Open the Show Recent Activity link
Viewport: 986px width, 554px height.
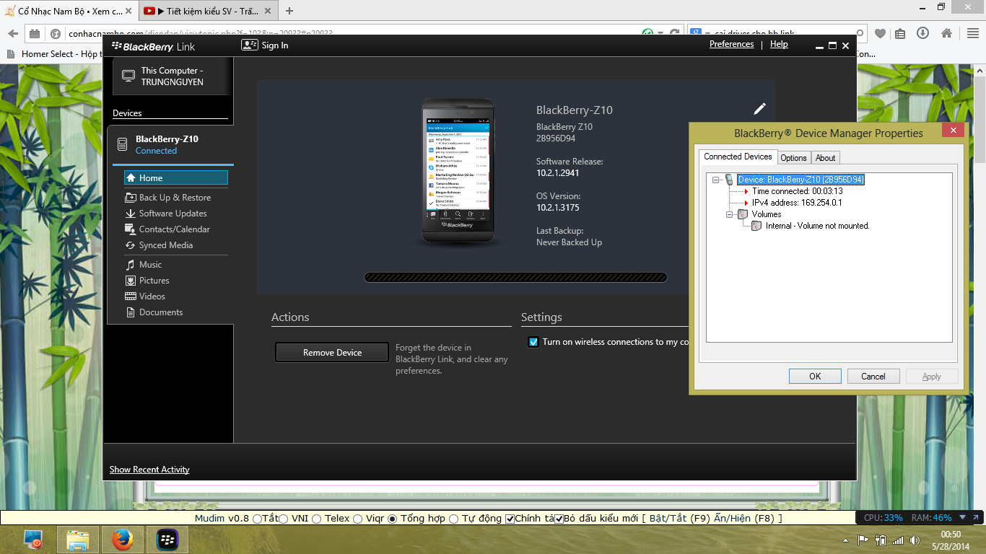(149, 470)
